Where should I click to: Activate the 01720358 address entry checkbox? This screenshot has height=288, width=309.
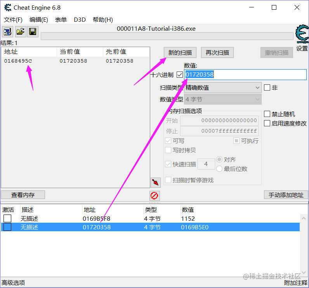[7, 227]
